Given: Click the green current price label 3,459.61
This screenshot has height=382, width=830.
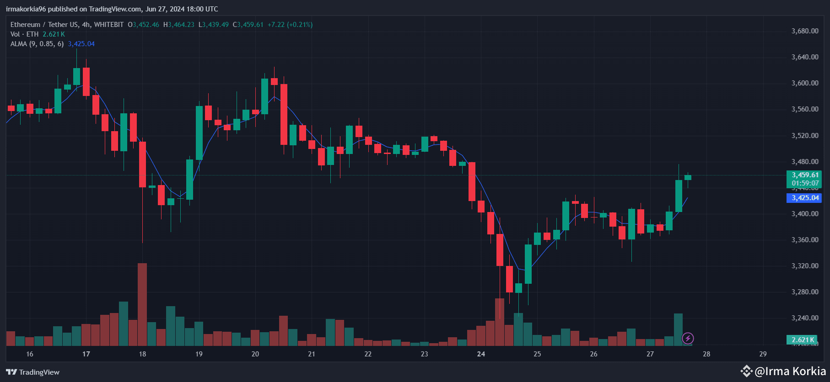Looking at the screenshot, I should 804,175.
